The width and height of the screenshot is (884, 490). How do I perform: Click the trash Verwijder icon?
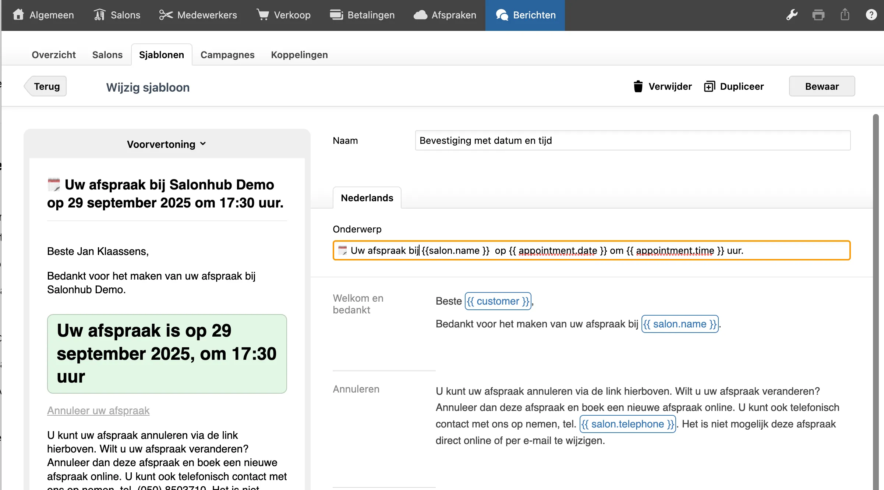pyautogui.click(x=638, y=86)
